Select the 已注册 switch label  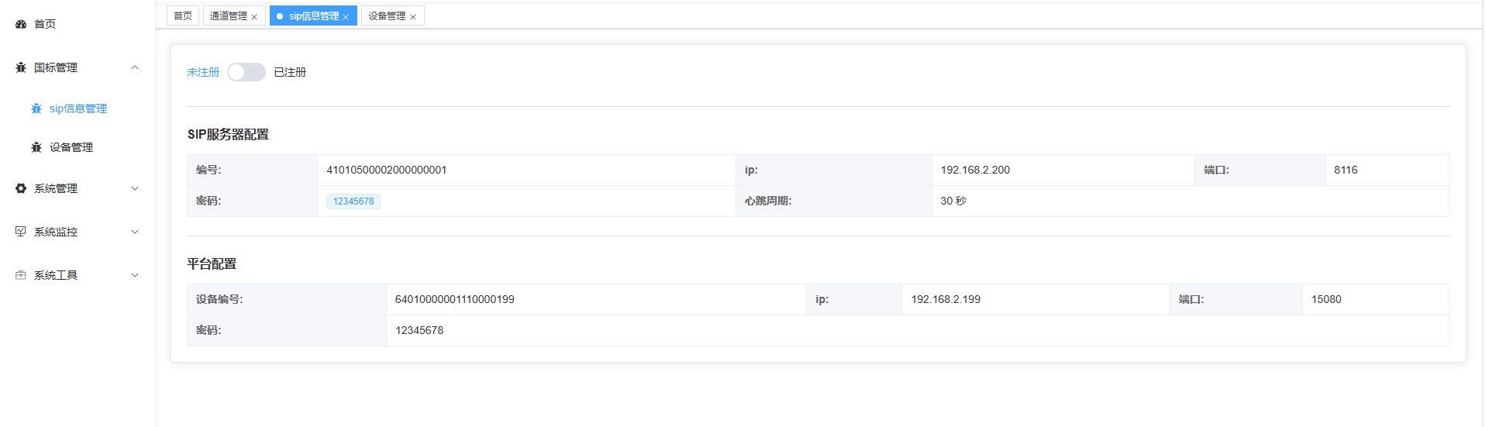click(290, 72)
